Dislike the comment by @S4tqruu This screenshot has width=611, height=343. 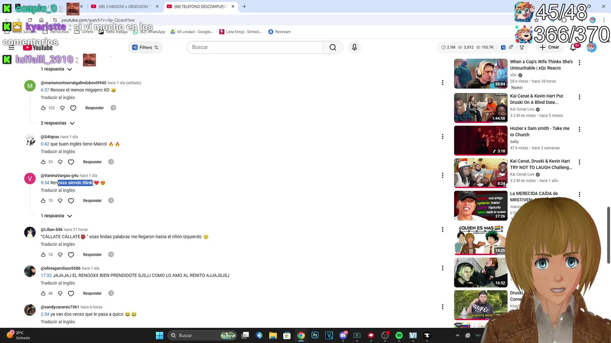coord(60,162)
